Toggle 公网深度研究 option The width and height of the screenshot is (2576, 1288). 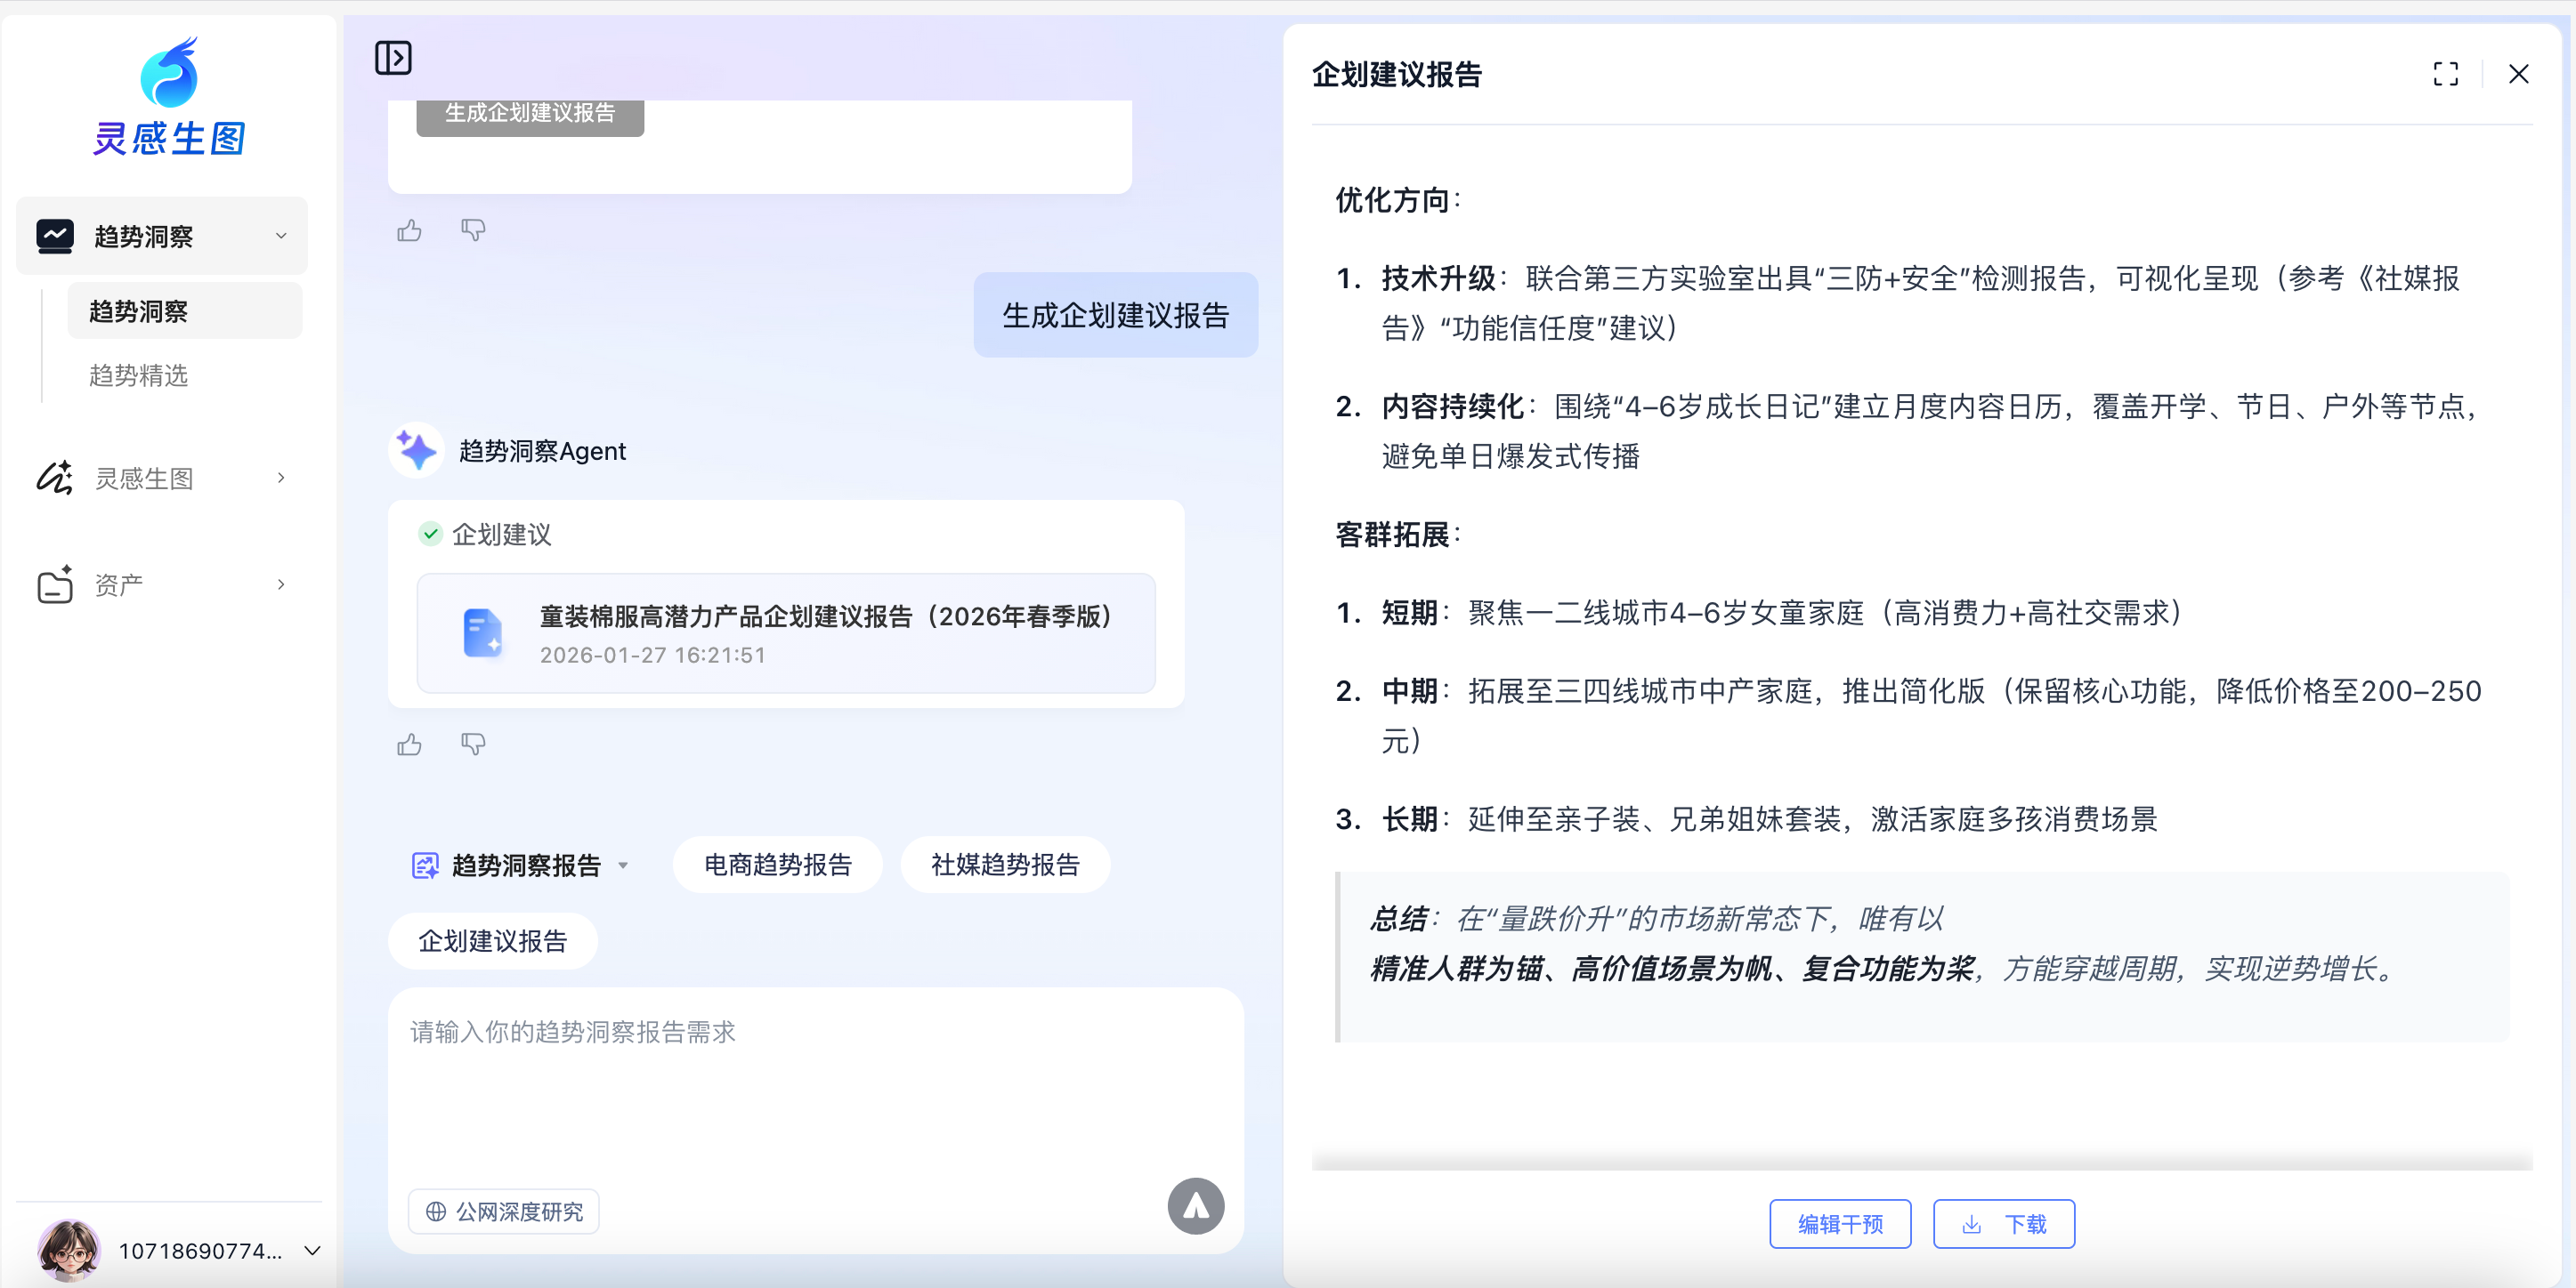pyautogui.click(x=504, y=1212)
